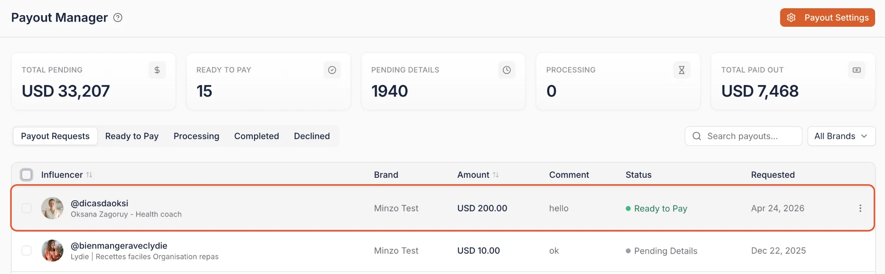
Task: Click the comment 'hello'
Action: pyautogui.click(x=559, y=208)
